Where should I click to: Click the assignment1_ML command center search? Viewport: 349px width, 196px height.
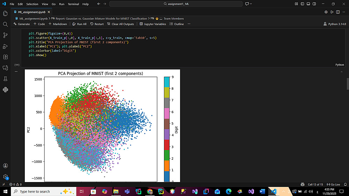tap(176, 4)
